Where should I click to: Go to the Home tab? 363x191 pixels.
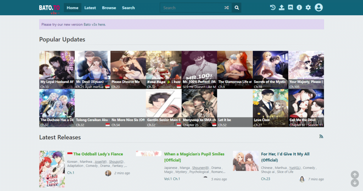72,8
